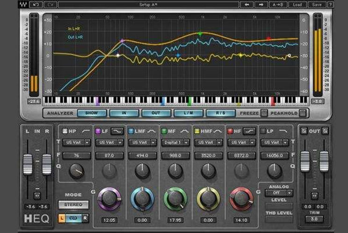
Task: Click the TRIM value 3.8 button
Action: tap(314, 219)
